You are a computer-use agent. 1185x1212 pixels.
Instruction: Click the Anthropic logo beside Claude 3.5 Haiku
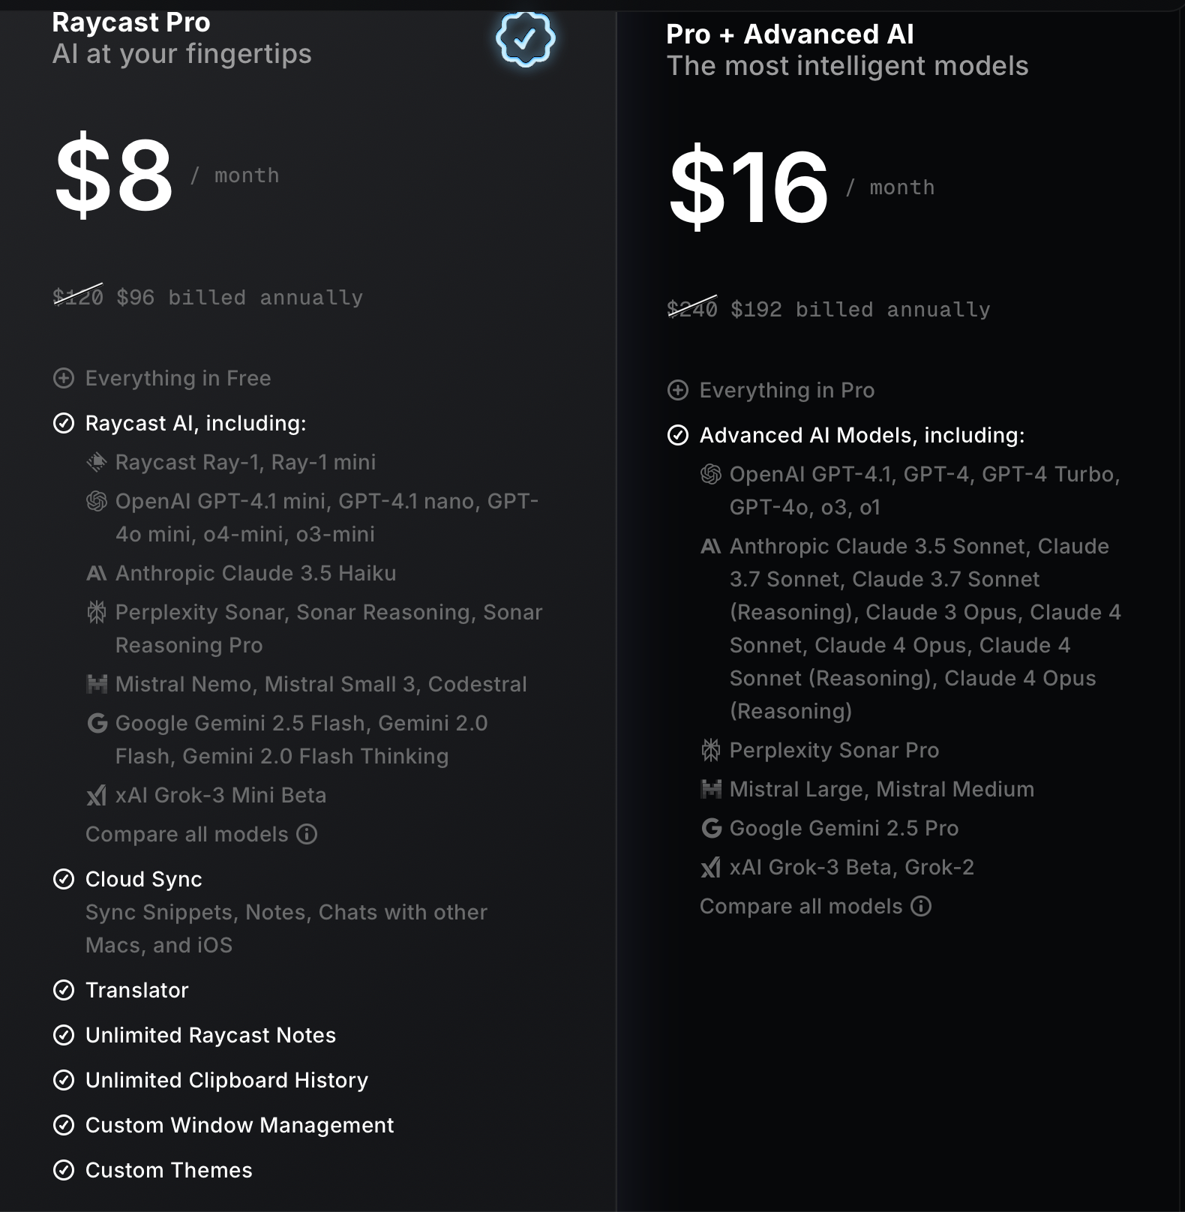pyautogui.click(x=97, y=574)
